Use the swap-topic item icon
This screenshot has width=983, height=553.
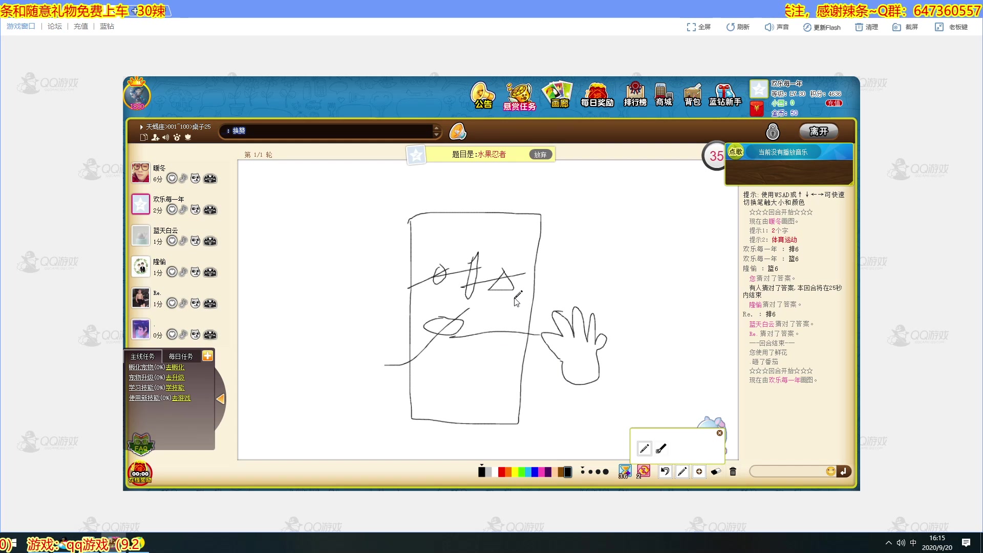[643, 471]
